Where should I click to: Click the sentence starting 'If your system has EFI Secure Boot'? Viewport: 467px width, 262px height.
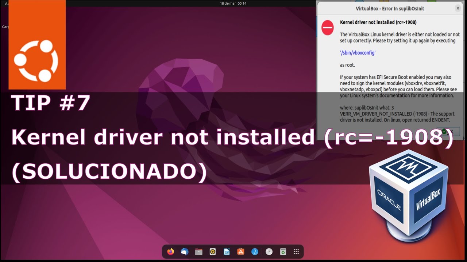pyautogui.click(x=398, y=87)
